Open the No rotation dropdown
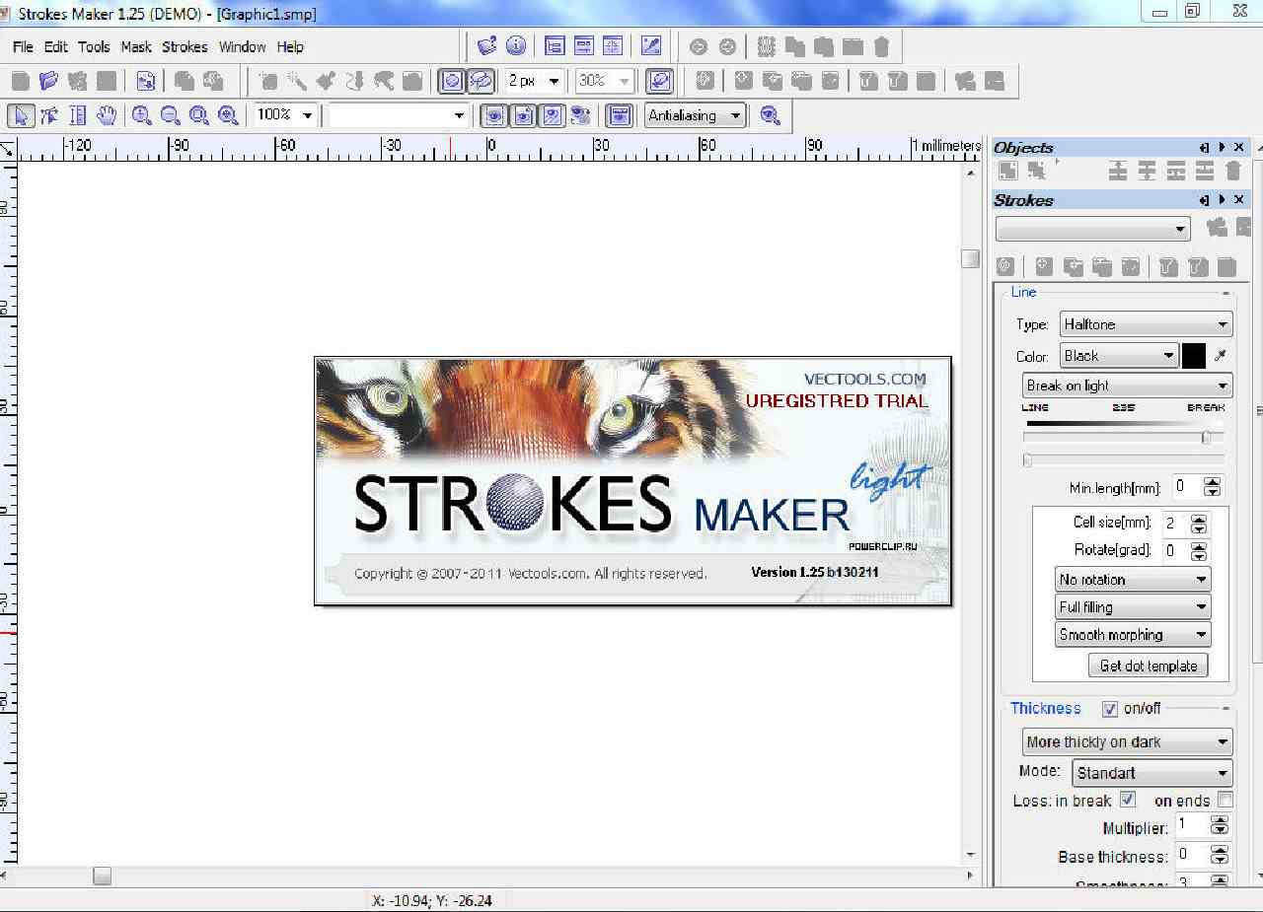This screenshot has width=1263, height=912. coord(1133,580)
